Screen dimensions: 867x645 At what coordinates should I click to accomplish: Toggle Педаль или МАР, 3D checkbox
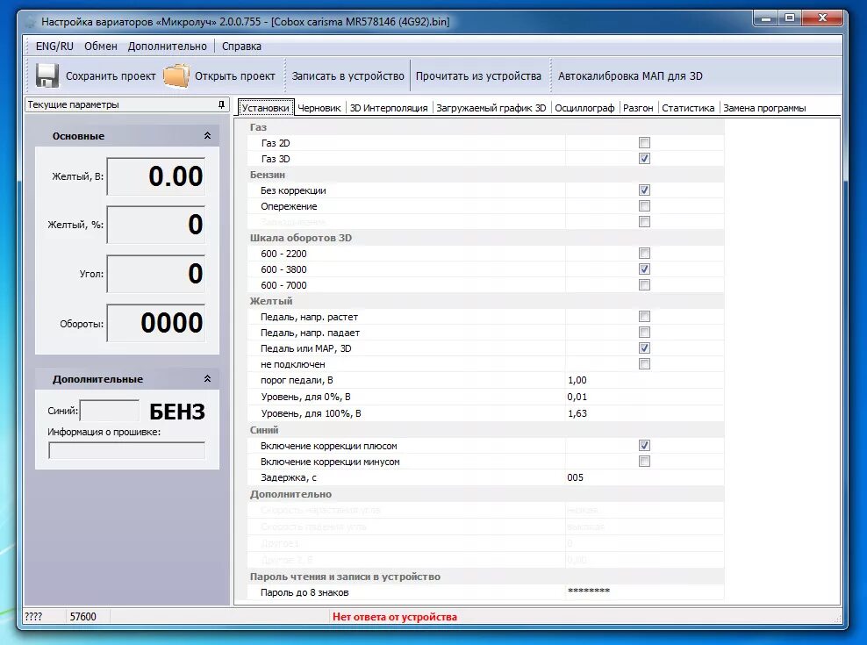[x=644, y=348]
